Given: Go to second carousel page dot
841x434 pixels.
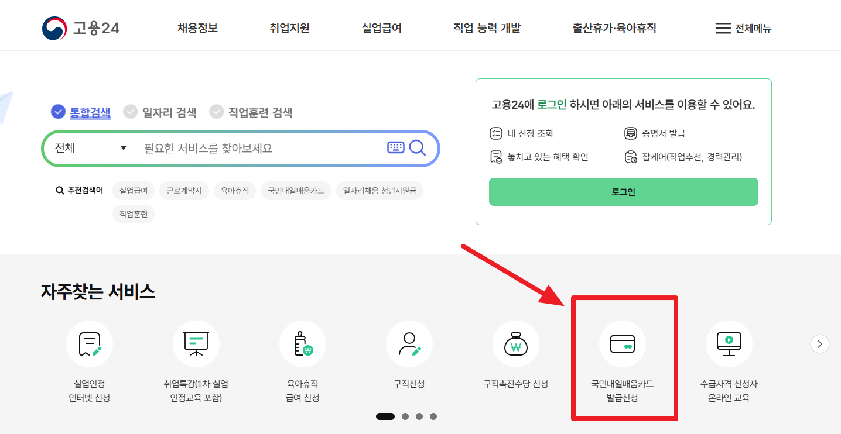Looking at the screenshot, I should click(405, 416).
